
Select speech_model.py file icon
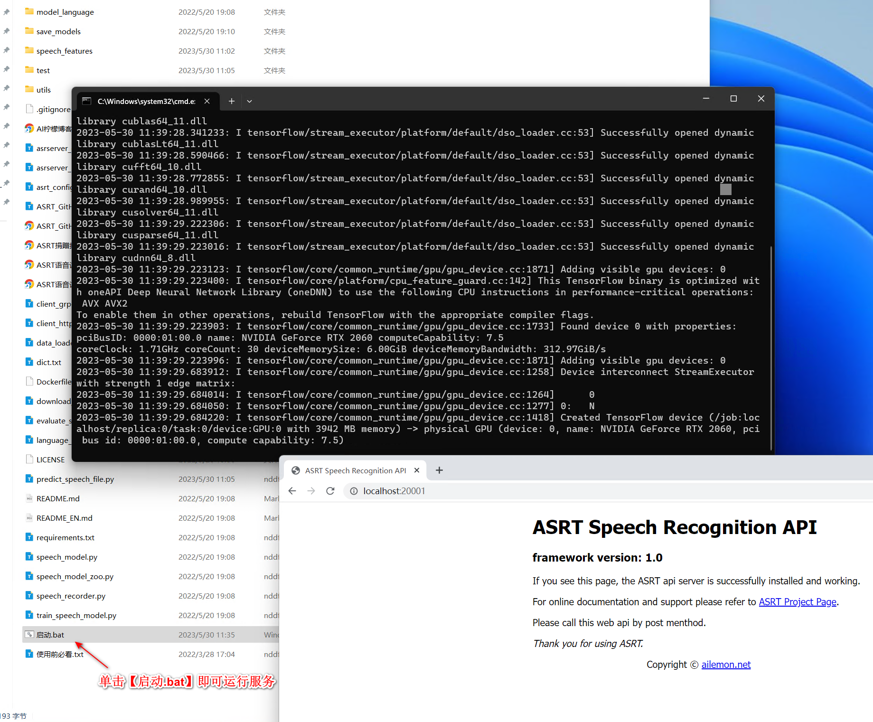[x=29, y=556]
